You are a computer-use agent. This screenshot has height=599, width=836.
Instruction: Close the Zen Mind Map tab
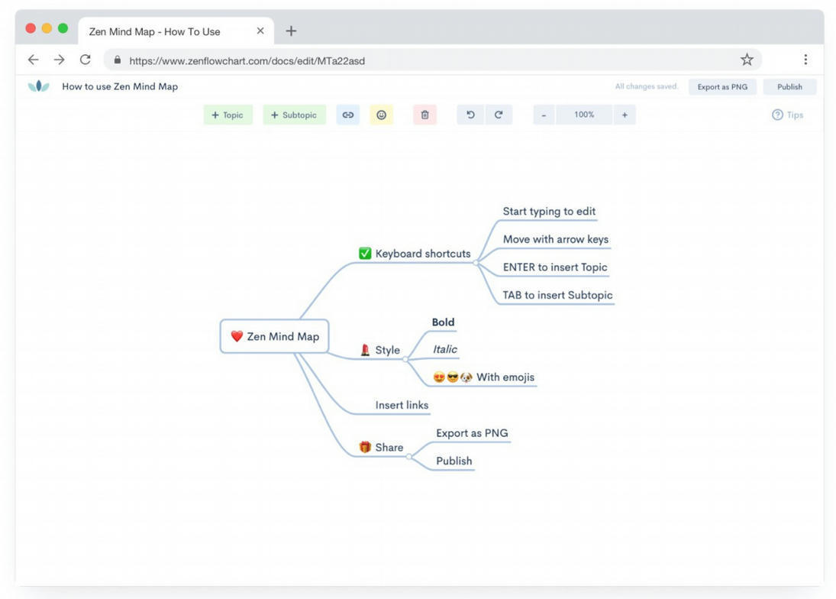click(x=260, y=31)
